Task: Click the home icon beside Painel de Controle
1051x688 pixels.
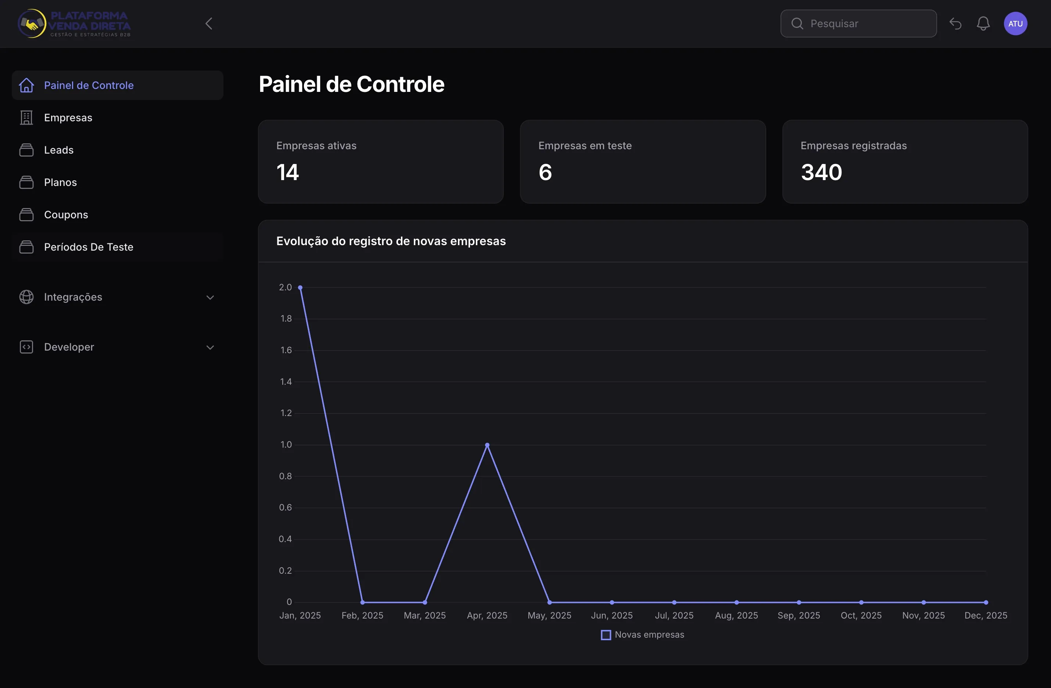Action: coord(26,85)
